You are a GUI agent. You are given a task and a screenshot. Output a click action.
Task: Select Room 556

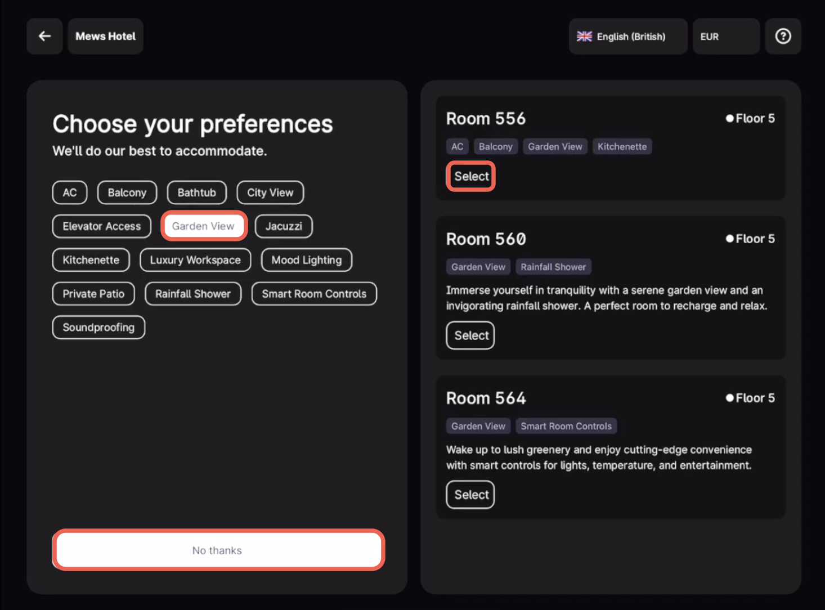tap(471, 177)
